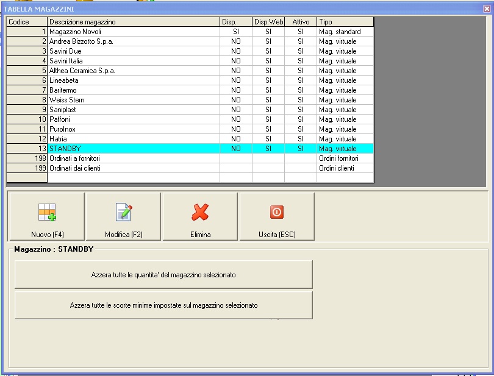Image resolution: width=494 pixels, height=376 pixels.
Task: Click the Ordini fornitori type cell
Action: 345,158
